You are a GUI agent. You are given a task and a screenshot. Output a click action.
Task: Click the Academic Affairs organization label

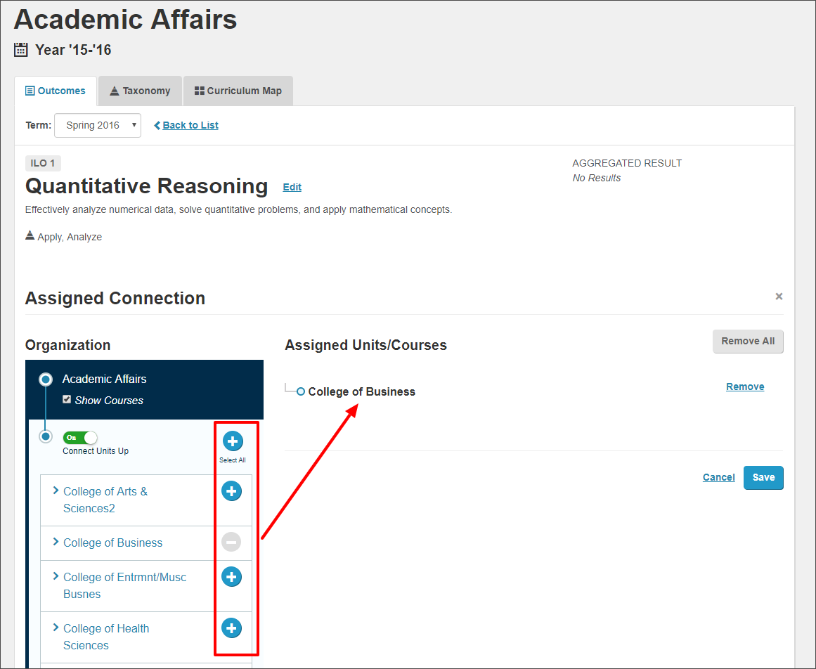104,379
